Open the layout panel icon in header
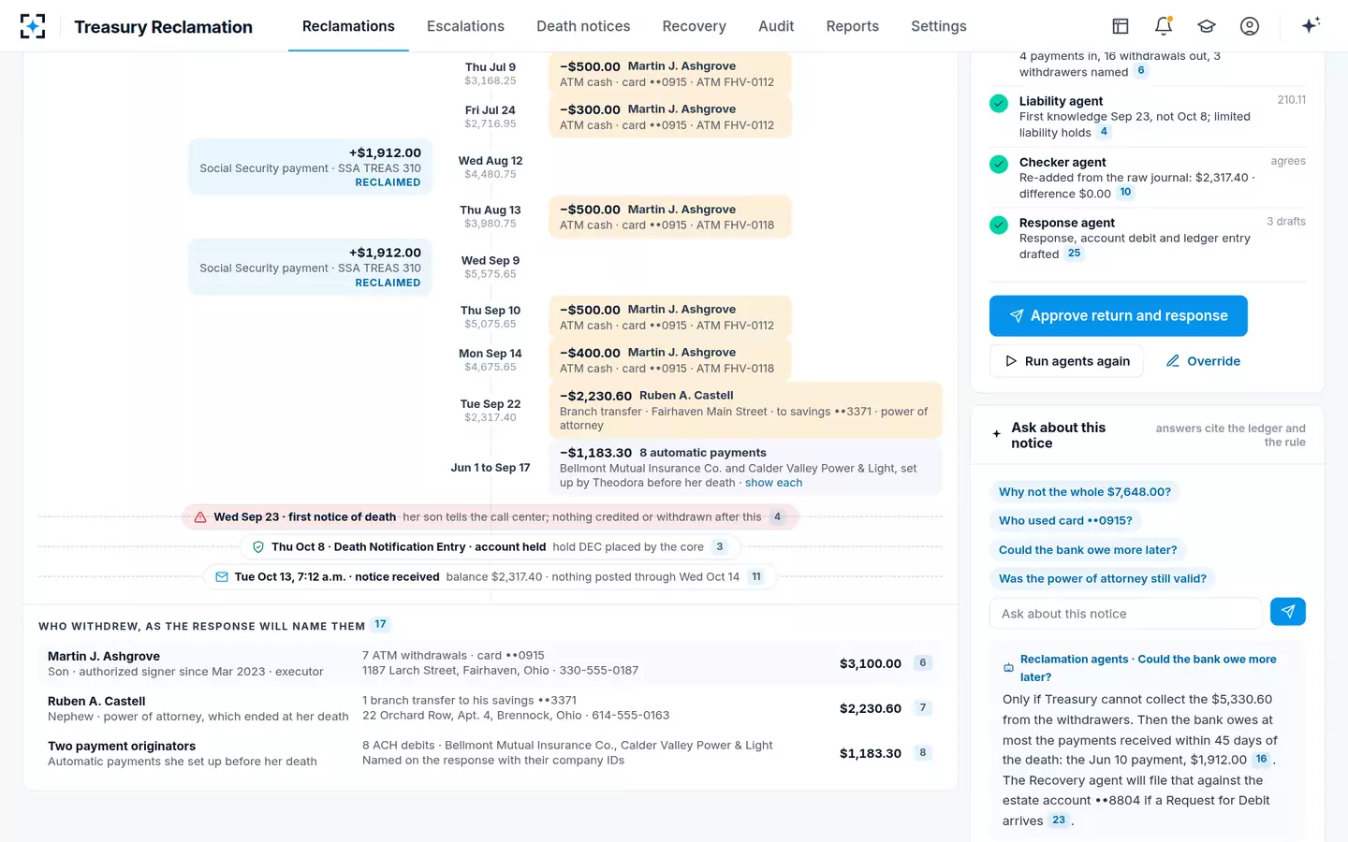This screenshot has width=1348, height=842. click(x=1121, y=26)
